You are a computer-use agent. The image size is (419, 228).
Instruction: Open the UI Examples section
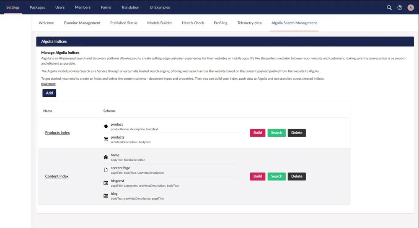160,7
